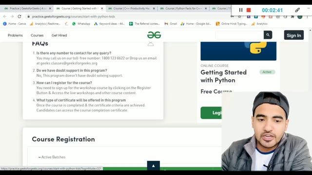Close the C++ Productivity tab
312x175 pixels.
(154, 9)
